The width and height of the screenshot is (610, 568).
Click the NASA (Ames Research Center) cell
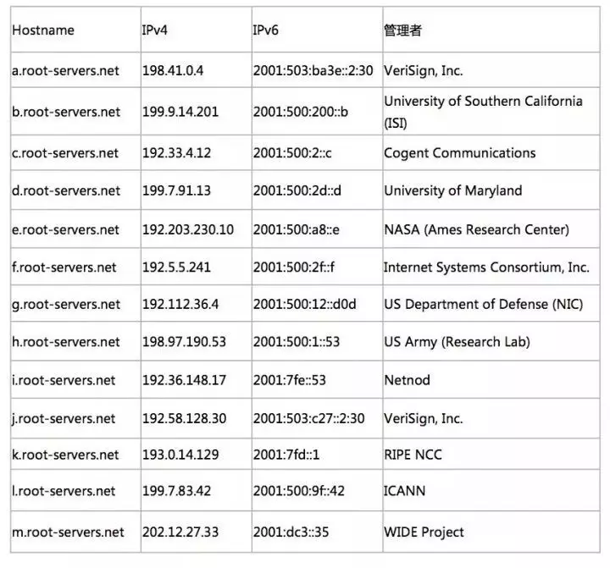[476, 229]
